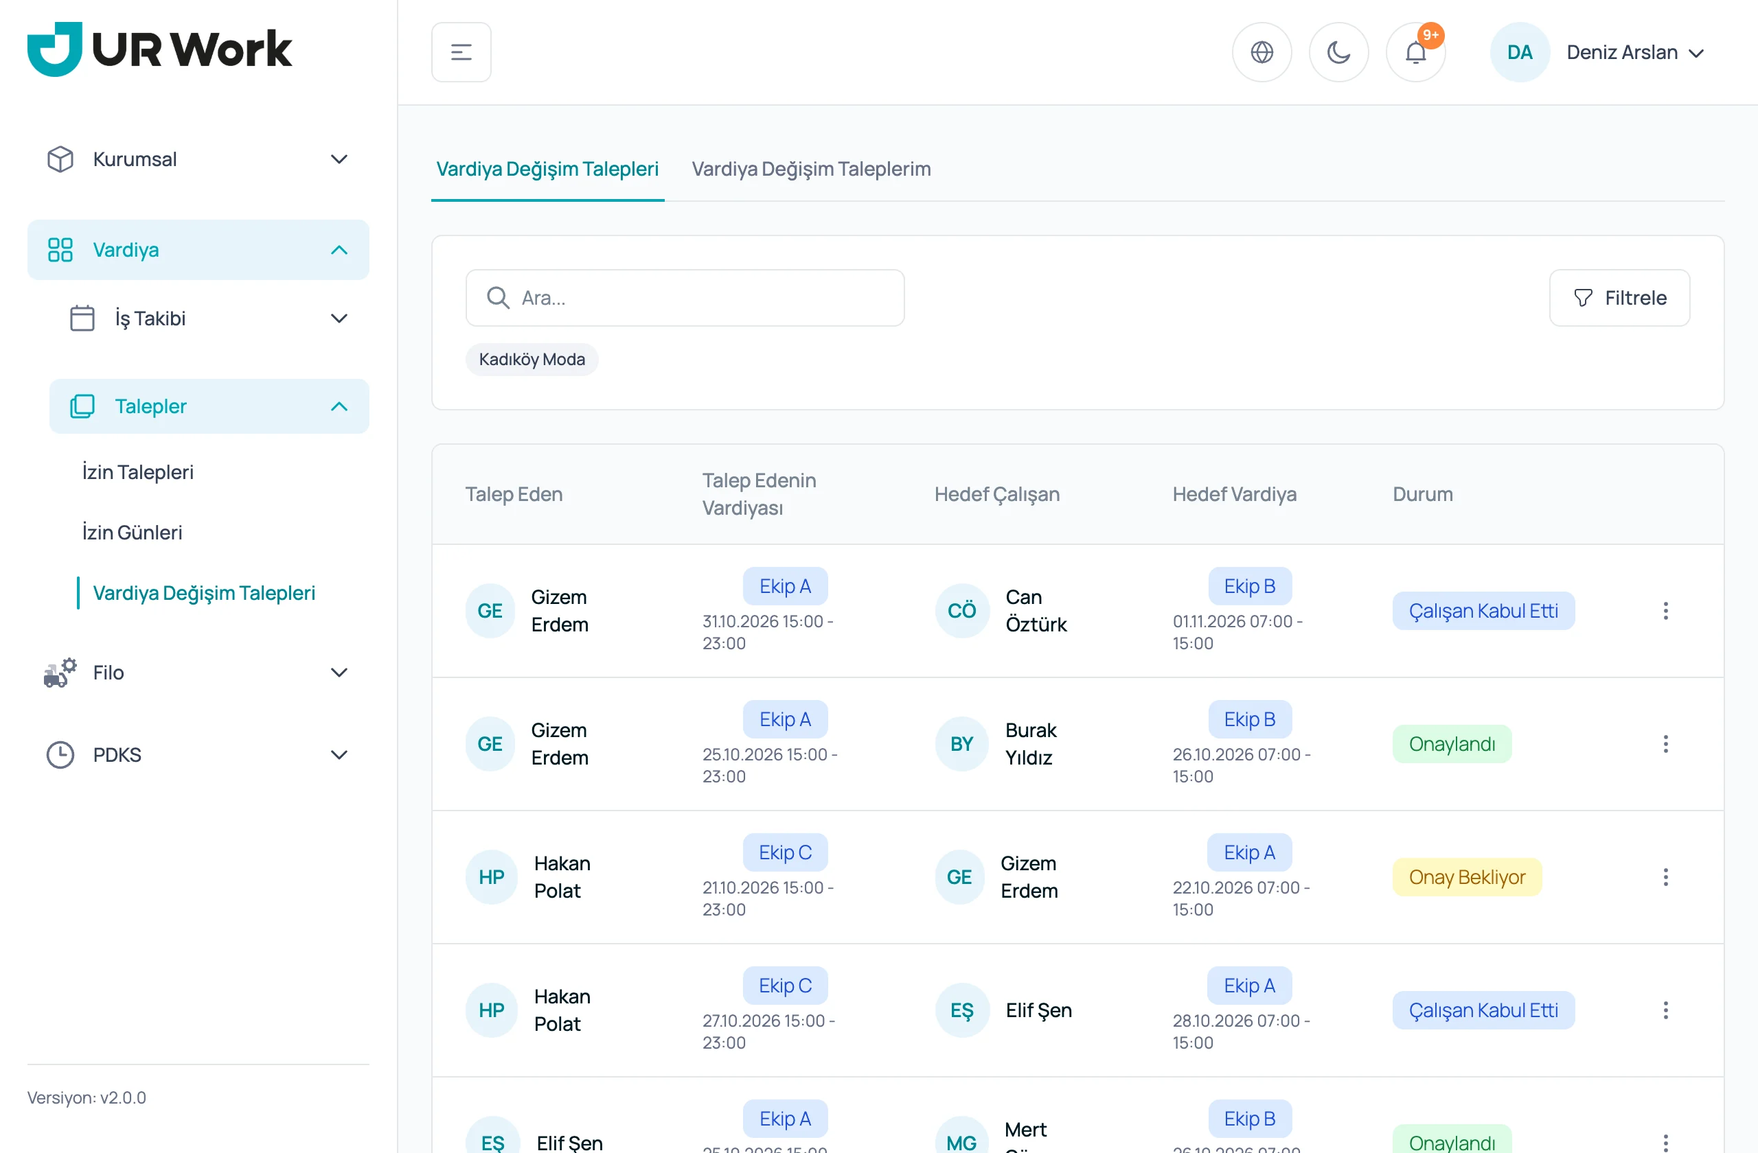1758x1153 pixels.
Task: Click the search magnifier icon
Action: pyautogui.click(x=498, y=297)
